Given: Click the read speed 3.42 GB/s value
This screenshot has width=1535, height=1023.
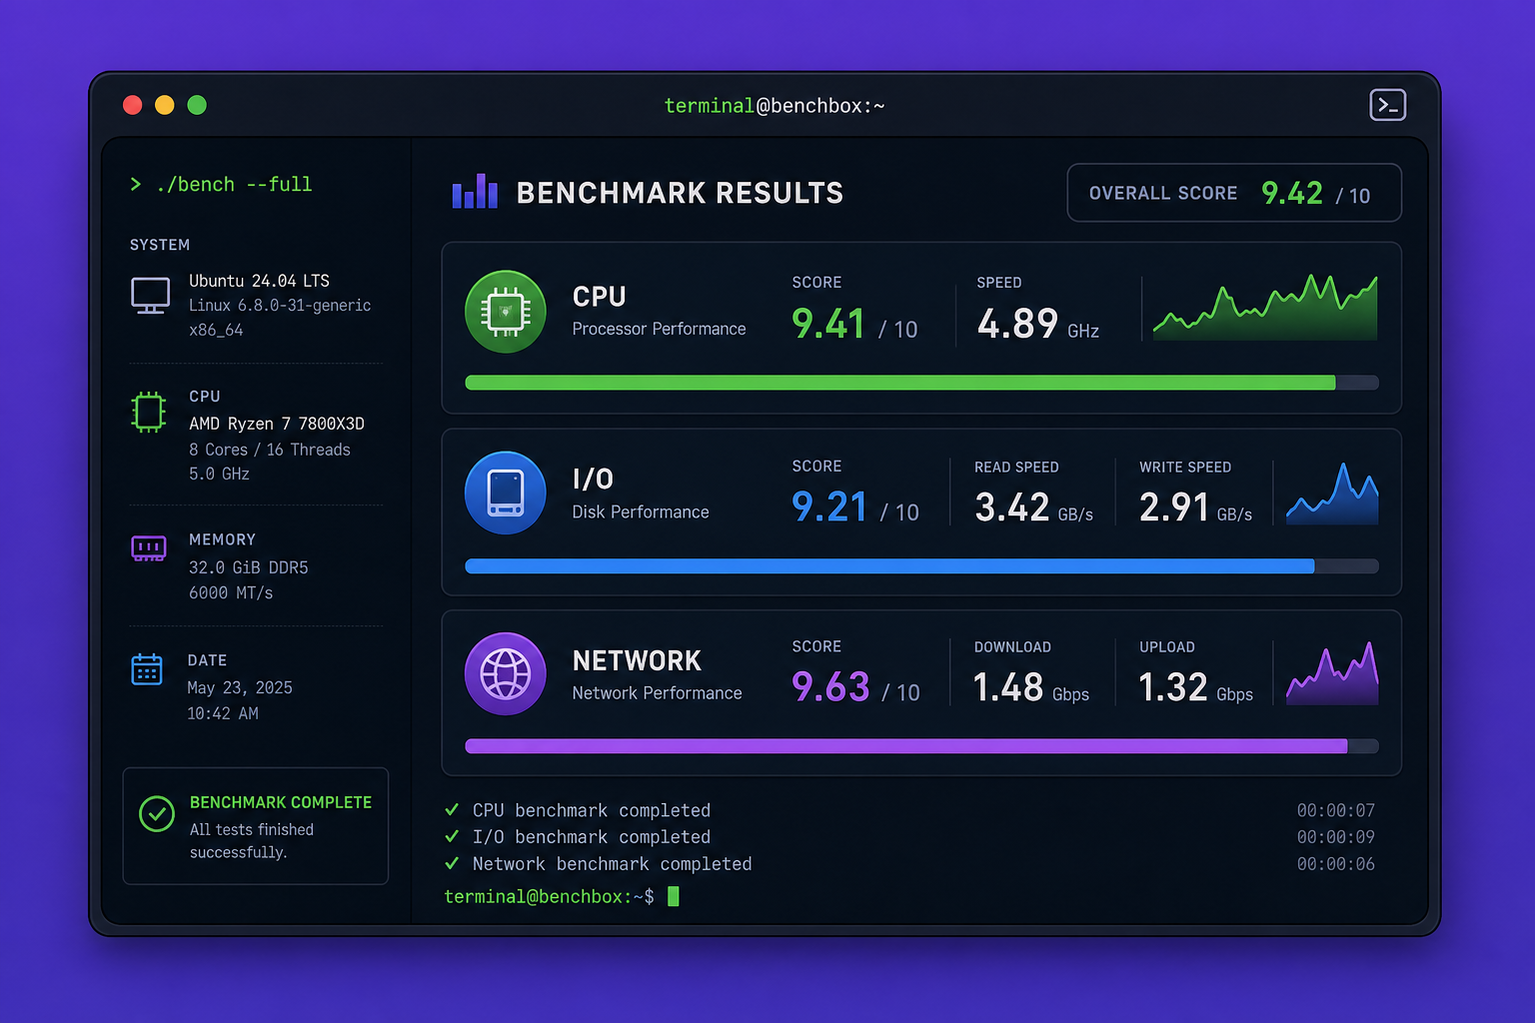Looking at the screenshot, I should (1033, 508).
